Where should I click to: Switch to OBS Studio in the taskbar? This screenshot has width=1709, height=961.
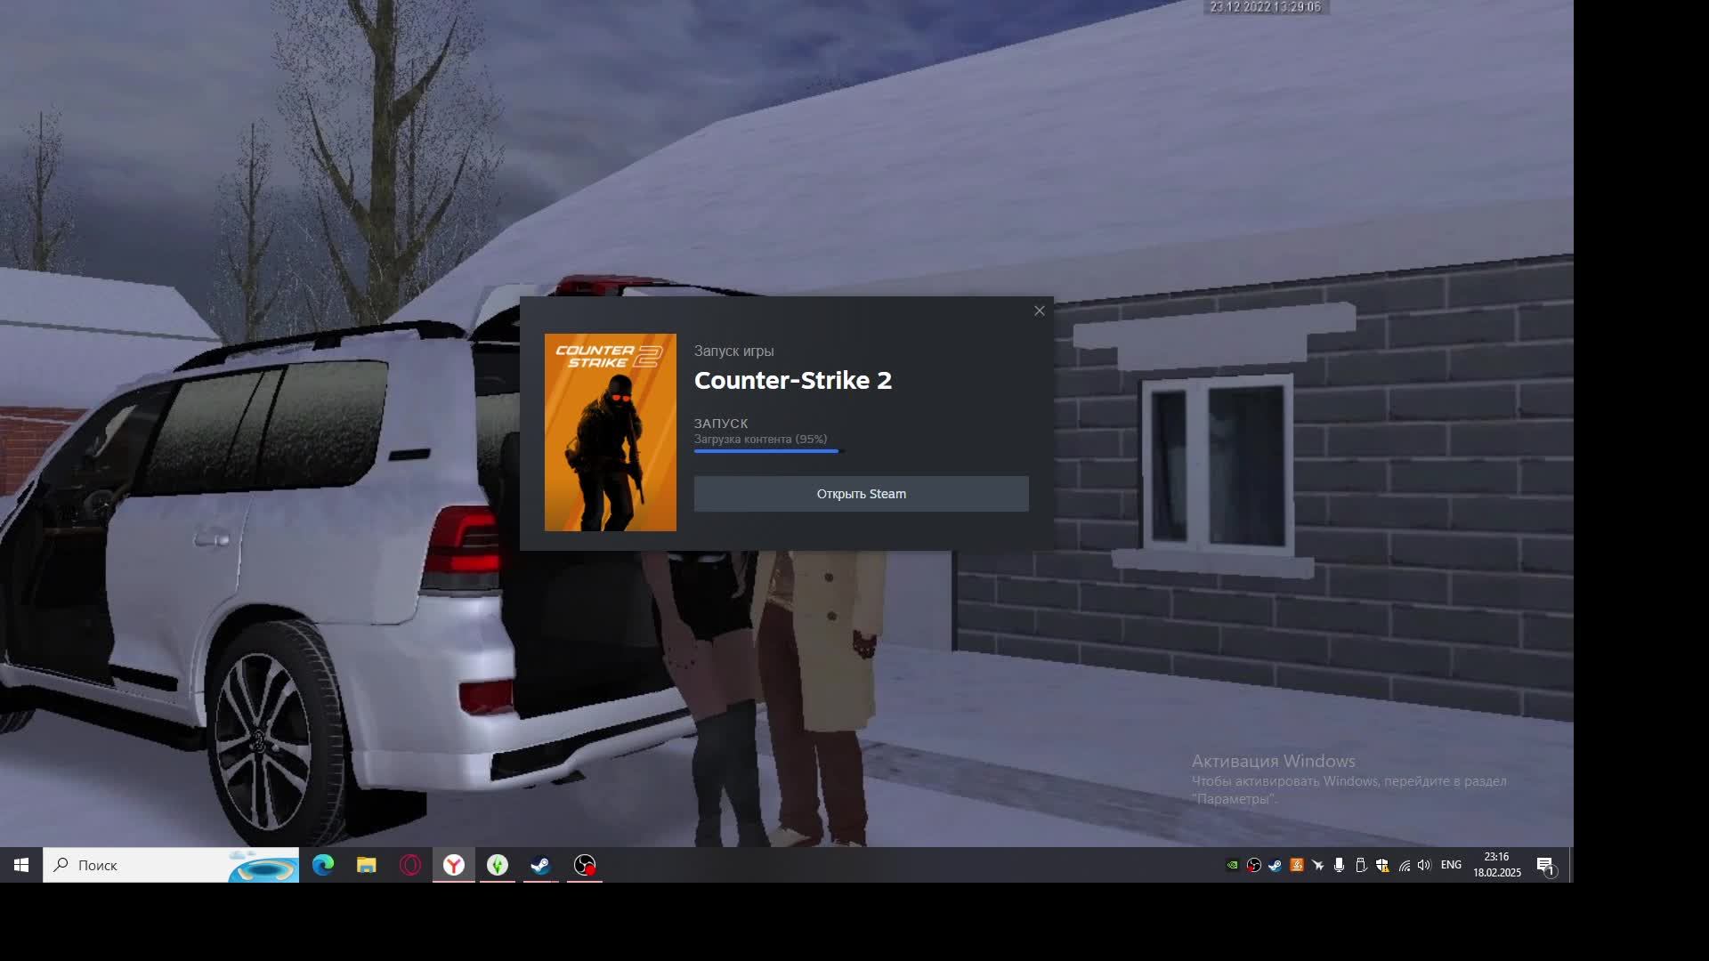[x=585, y=865]
